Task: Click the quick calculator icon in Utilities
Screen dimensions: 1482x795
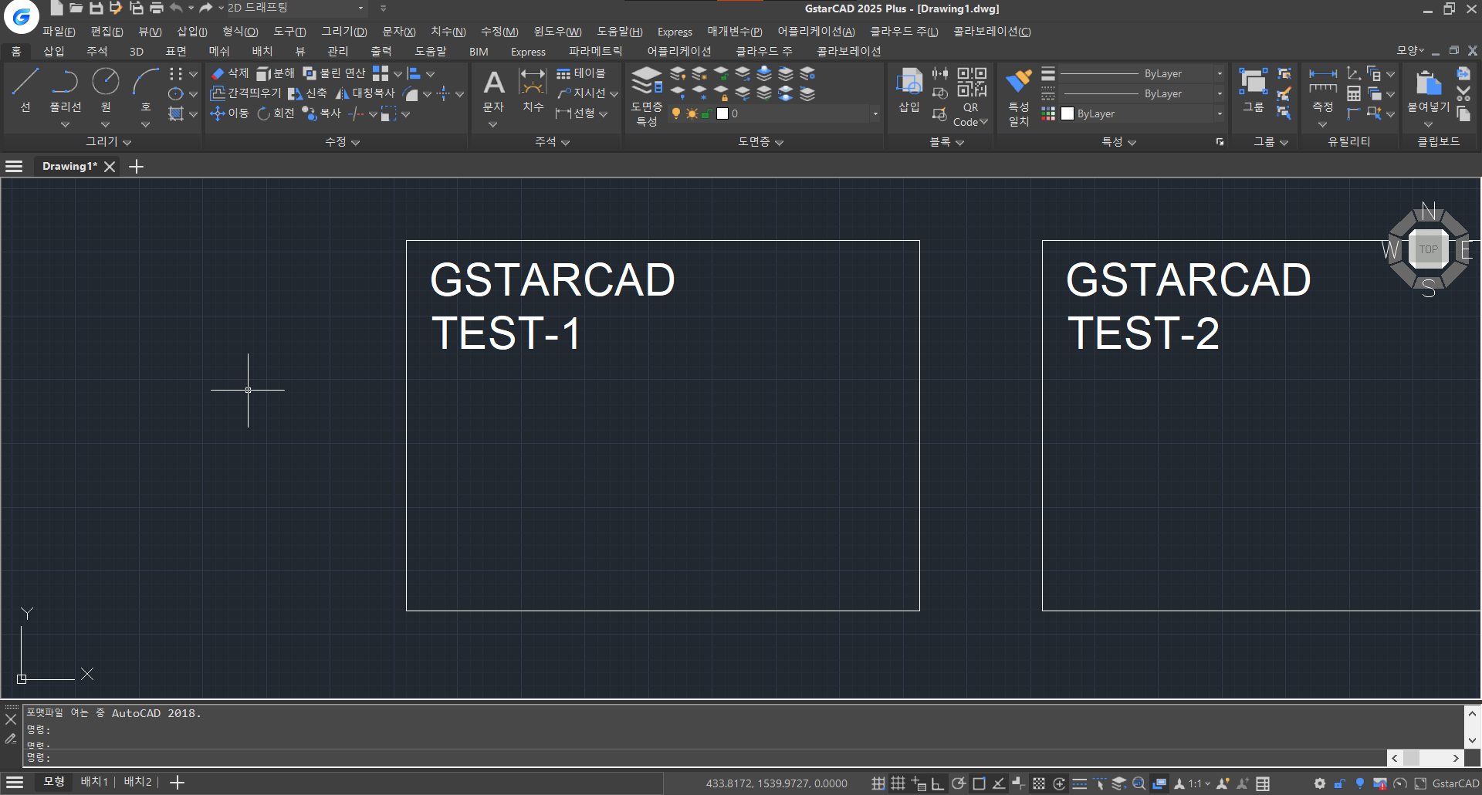Action: point(1354,93)
